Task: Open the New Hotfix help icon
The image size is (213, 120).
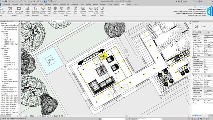Action: point(102,8)
